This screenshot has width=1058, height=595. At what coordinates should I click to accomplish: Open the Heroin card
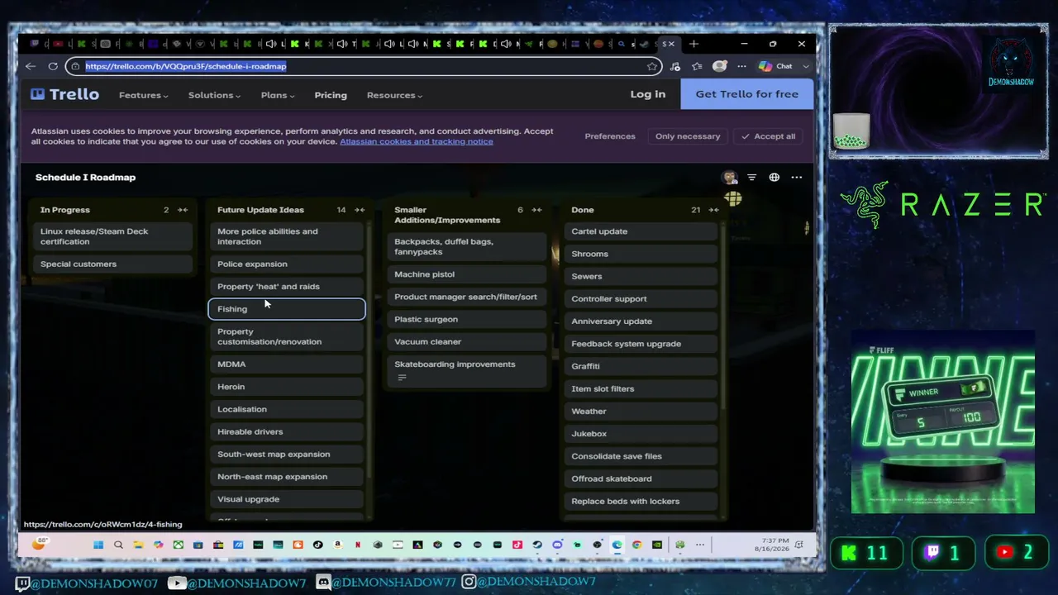287,387
